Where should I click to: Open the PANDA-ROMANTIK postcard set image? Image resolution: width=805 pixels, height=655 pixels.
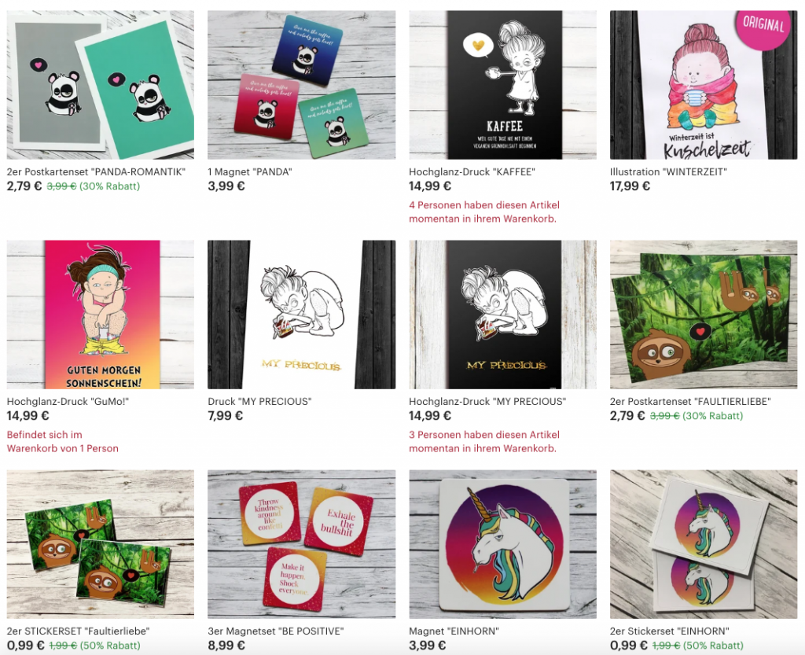tap(101, 85)
